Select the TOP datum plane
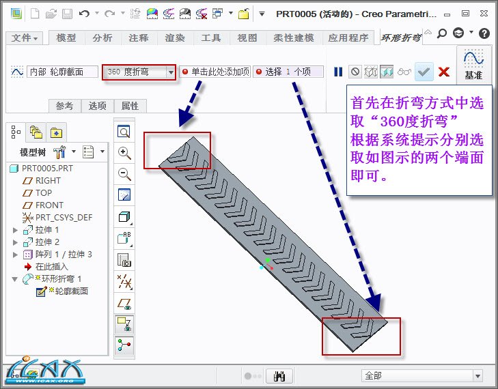 click(37, 193)
